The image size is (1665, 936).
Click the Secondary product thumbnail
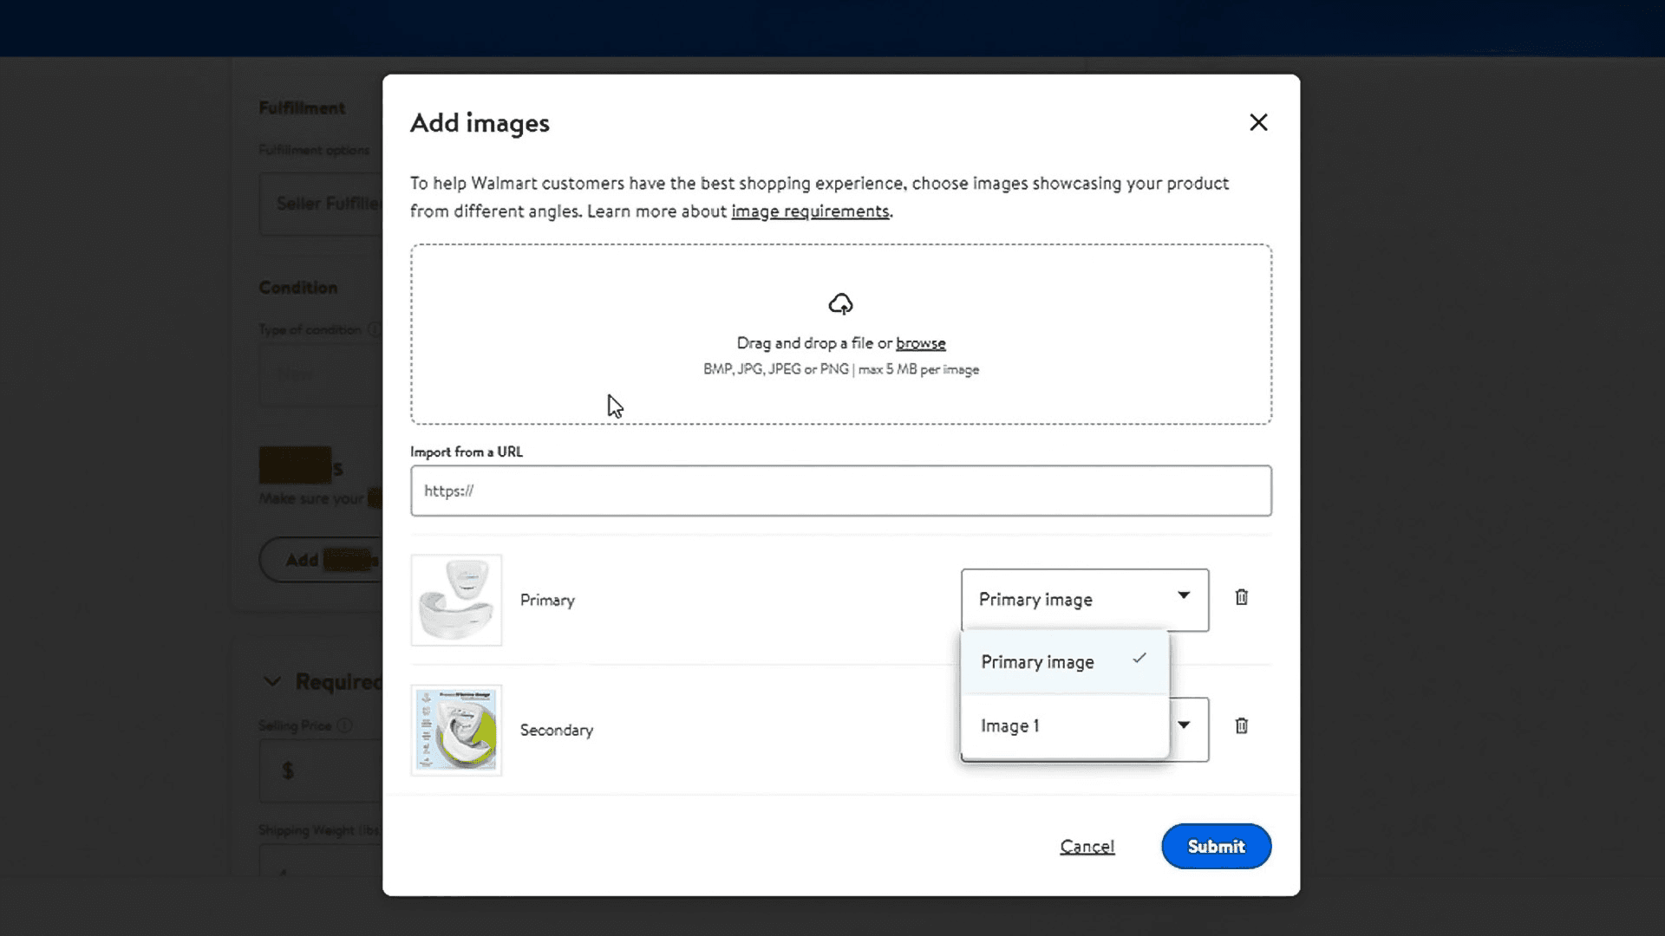(456, 731)
